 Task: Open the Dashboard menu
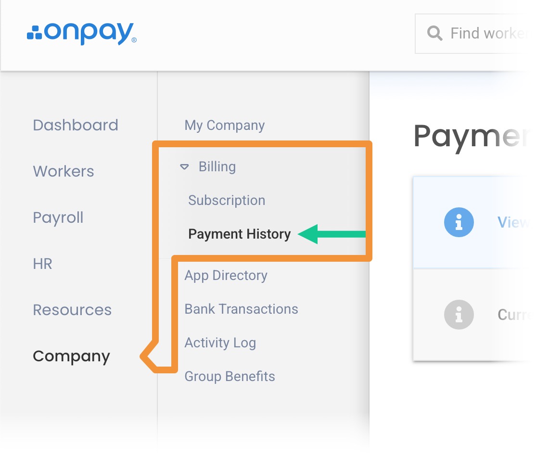click(x=76, y=125)
